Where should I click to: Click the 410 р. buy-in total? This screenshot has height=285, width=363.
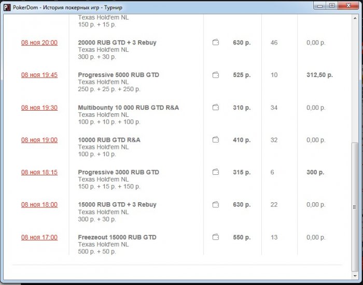(x=242, y=140)
